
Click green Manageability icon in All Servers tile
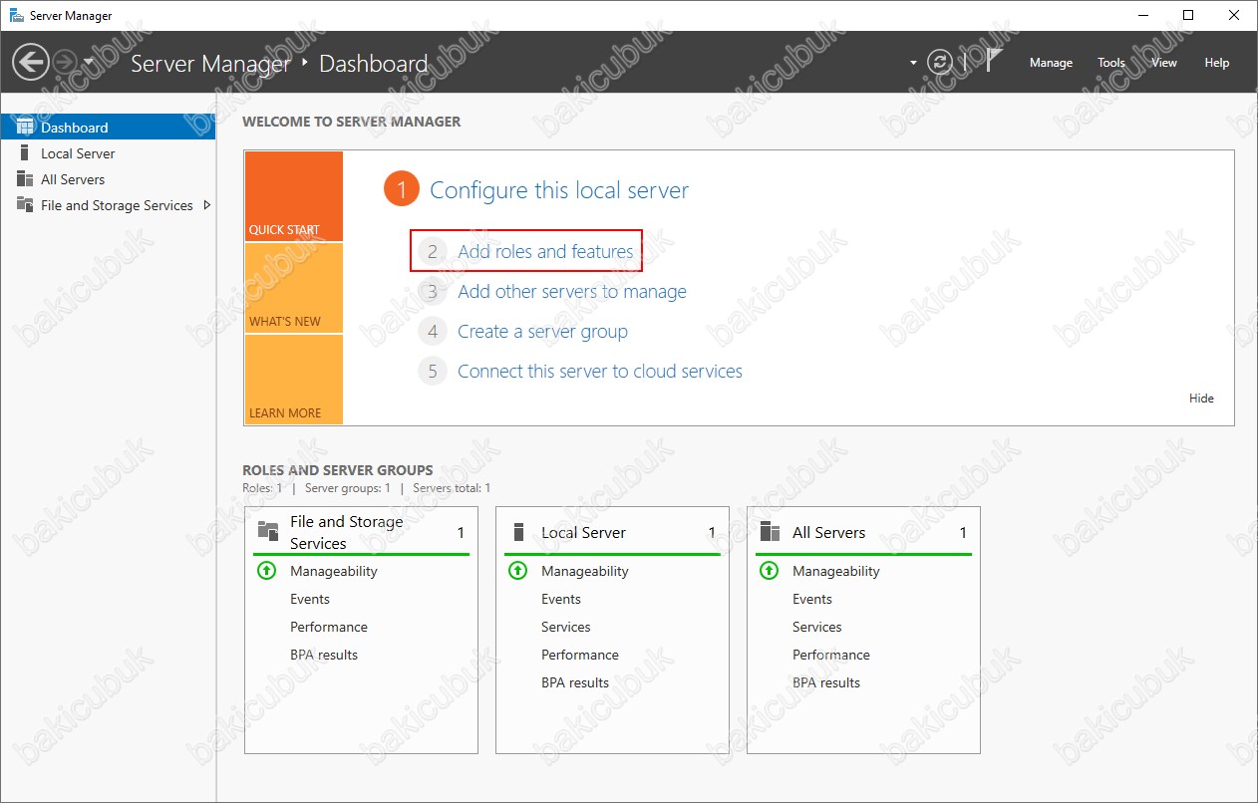769,571
